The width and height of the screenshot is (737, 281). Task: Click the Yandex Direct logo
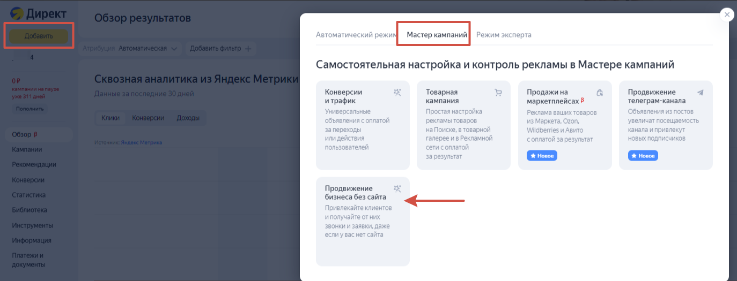(38, 13)
